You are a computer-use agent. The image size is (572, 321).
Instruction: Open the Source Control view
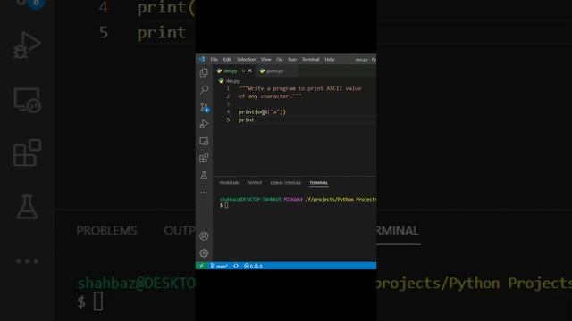204,107
